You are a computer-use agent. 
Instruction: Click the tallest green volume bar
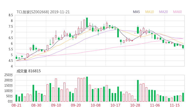pos(87,89)
